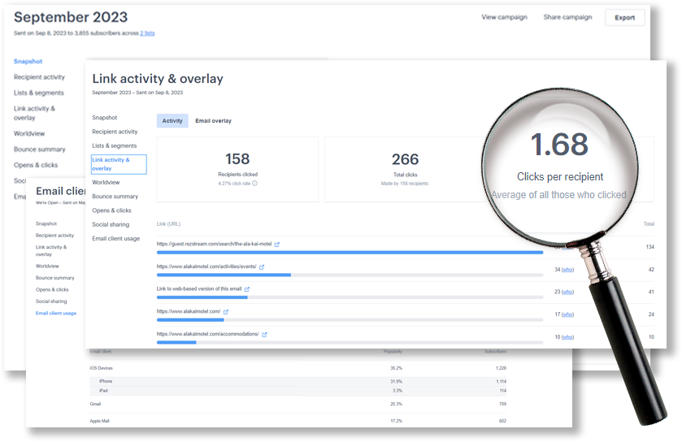Viewport: 682px width, 442px height.
Task: Open Worldview in Link activity window sidebar
Action: point(106,182)
